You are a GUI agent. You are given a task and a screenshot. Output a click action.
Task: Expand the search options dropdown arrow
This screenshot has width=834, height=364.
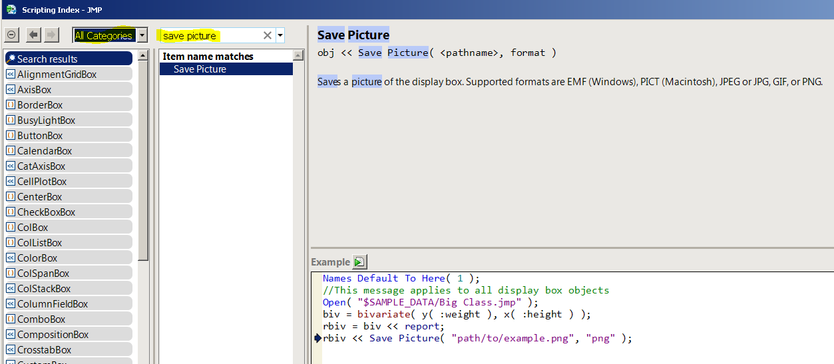(280, 35)
